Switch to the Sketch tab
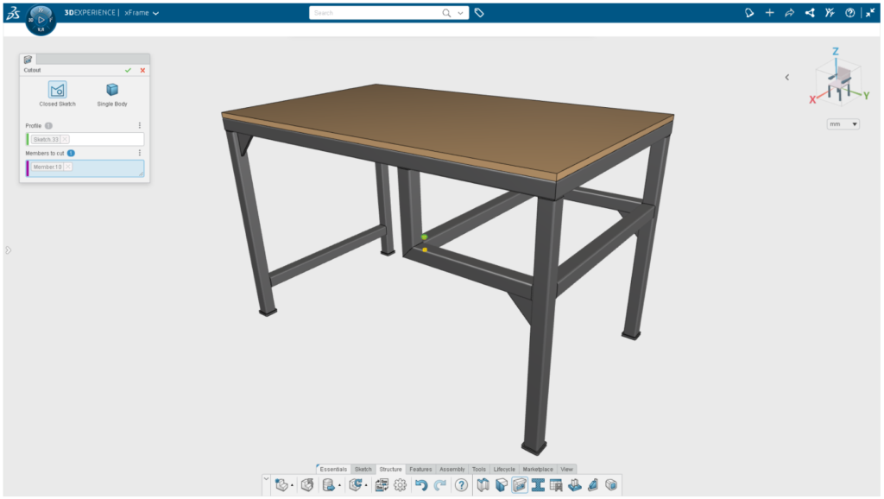 (x=363, y=469)
